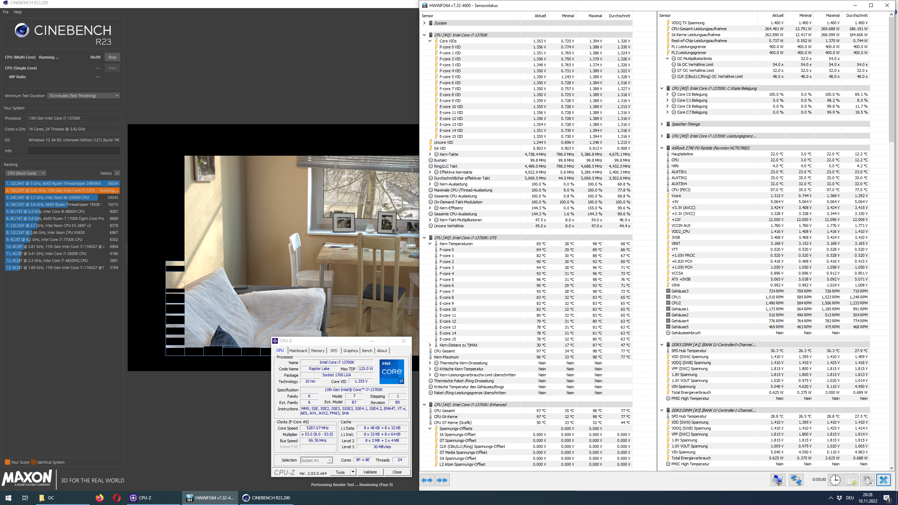Click the inward collapse arrows icon

[442, 480]
